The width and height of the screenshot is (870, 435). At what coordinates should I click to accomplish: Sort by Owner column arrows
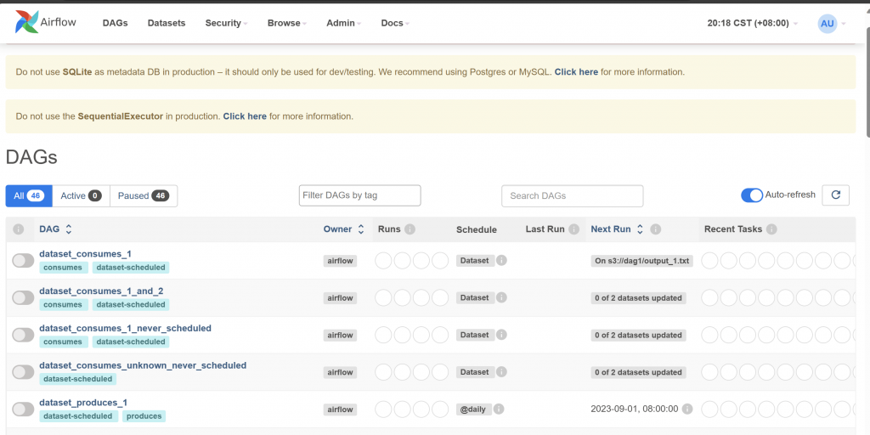coord(360,229)
